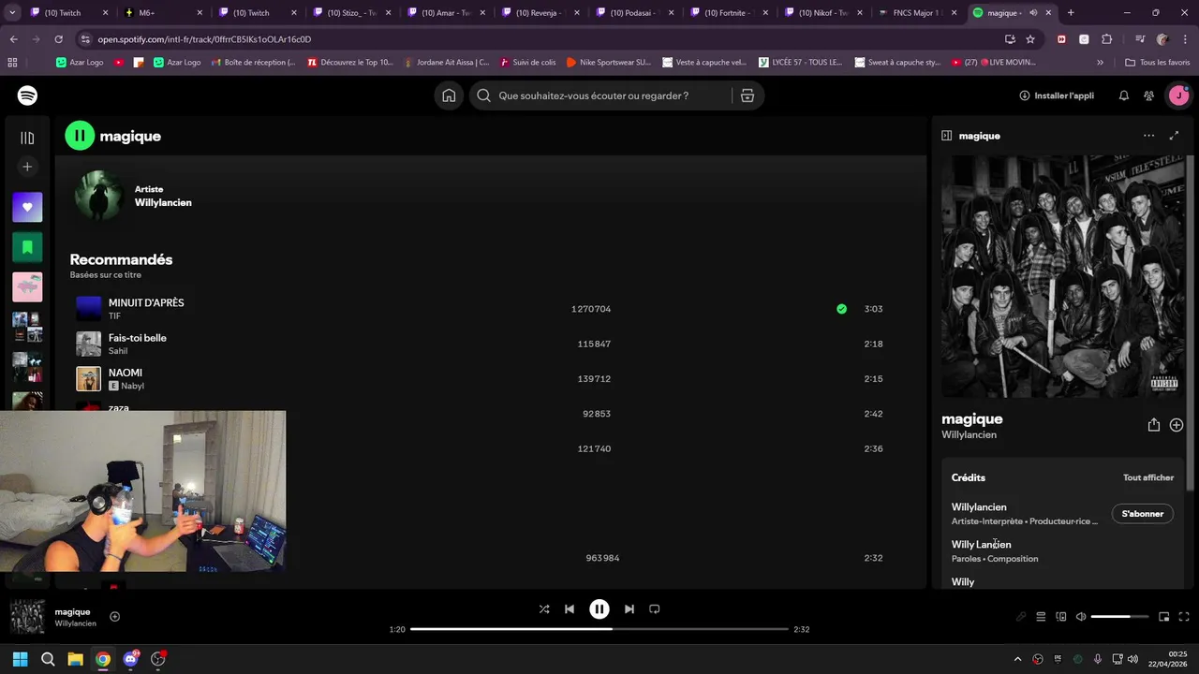Open more options for the magique panel

click(x=1149, y=136)
